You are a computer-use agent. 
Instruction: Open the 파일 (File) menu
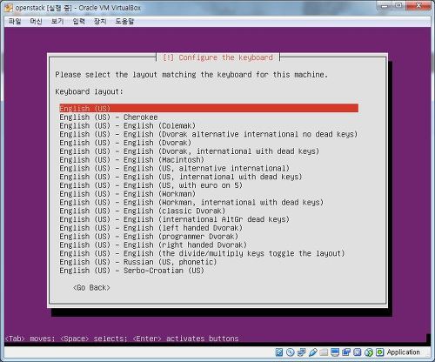[x=15, y=21]
